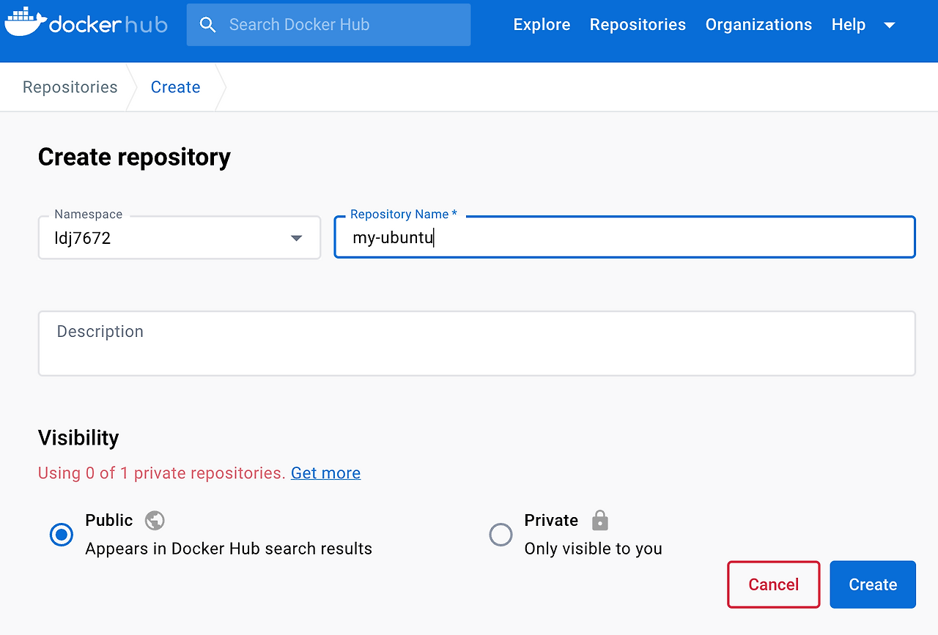
Task: Toggle visibility to Private only visible to you
Action: pyautogui.click(x=501, y=535)
